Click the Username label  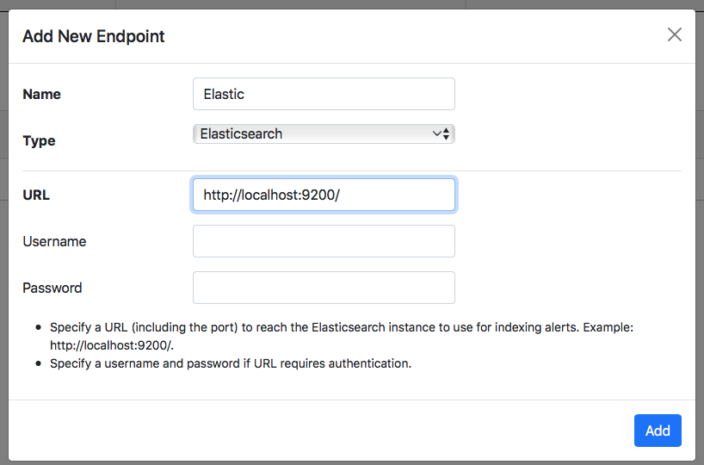(54, 242)
